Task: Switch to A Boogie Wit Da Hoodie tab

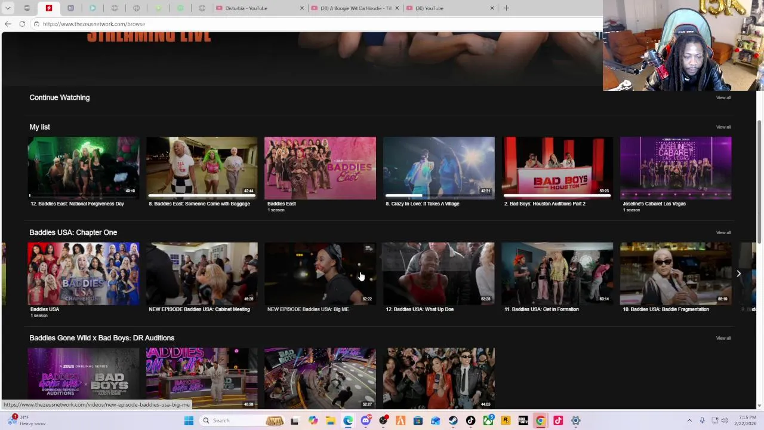Action: point(356,8)
